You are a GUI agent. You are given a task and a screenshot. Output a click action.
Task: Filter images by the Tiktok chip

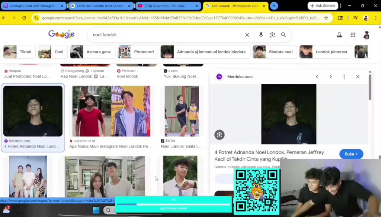(x=19, y=52)
